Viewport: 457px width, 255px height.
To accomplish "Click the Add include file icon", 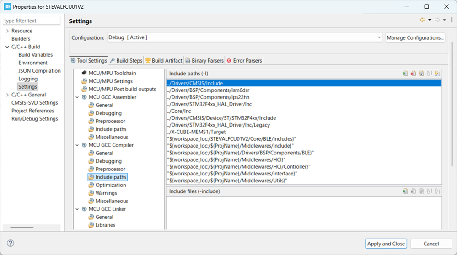I will [405, 191].
